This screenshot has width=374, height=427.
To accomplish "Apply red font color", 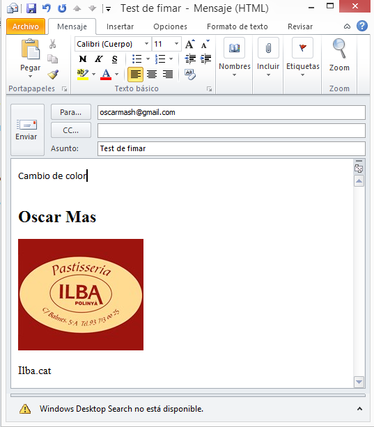I will (106, 74).
